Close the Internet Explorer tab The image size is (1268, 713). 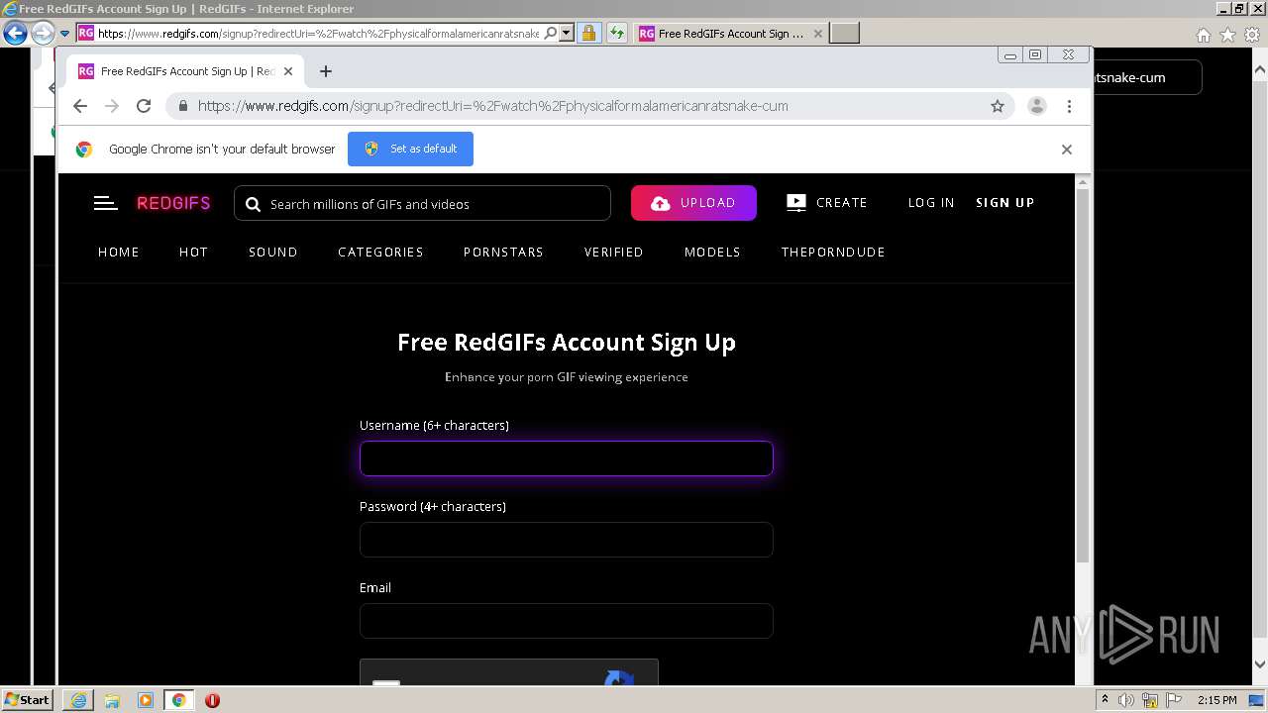click(817, 34)
